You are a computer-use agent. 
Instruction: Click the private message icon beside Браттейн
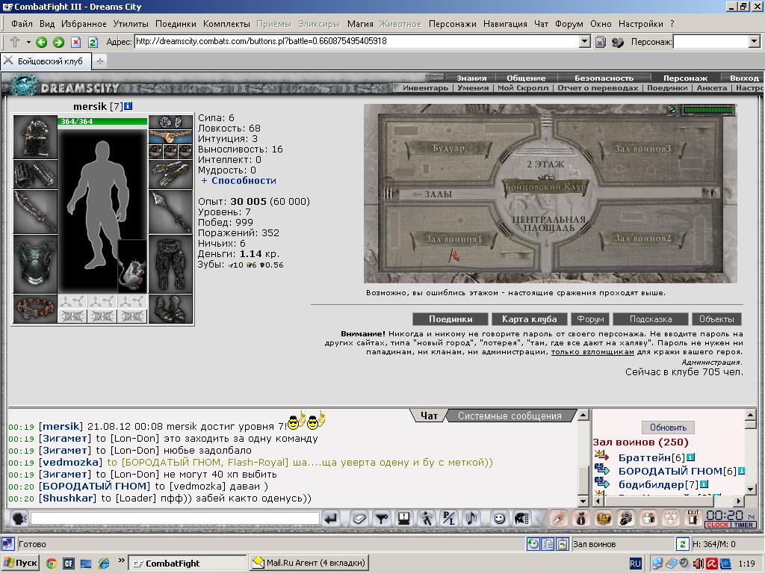click(x=601, y=456)
